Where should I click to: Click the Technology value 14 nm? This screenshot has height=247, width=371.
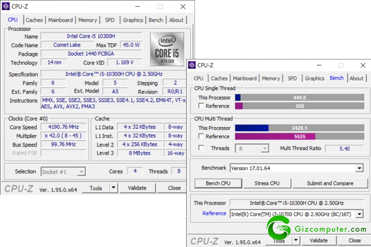pyautogui.click(x=54, y=62)
